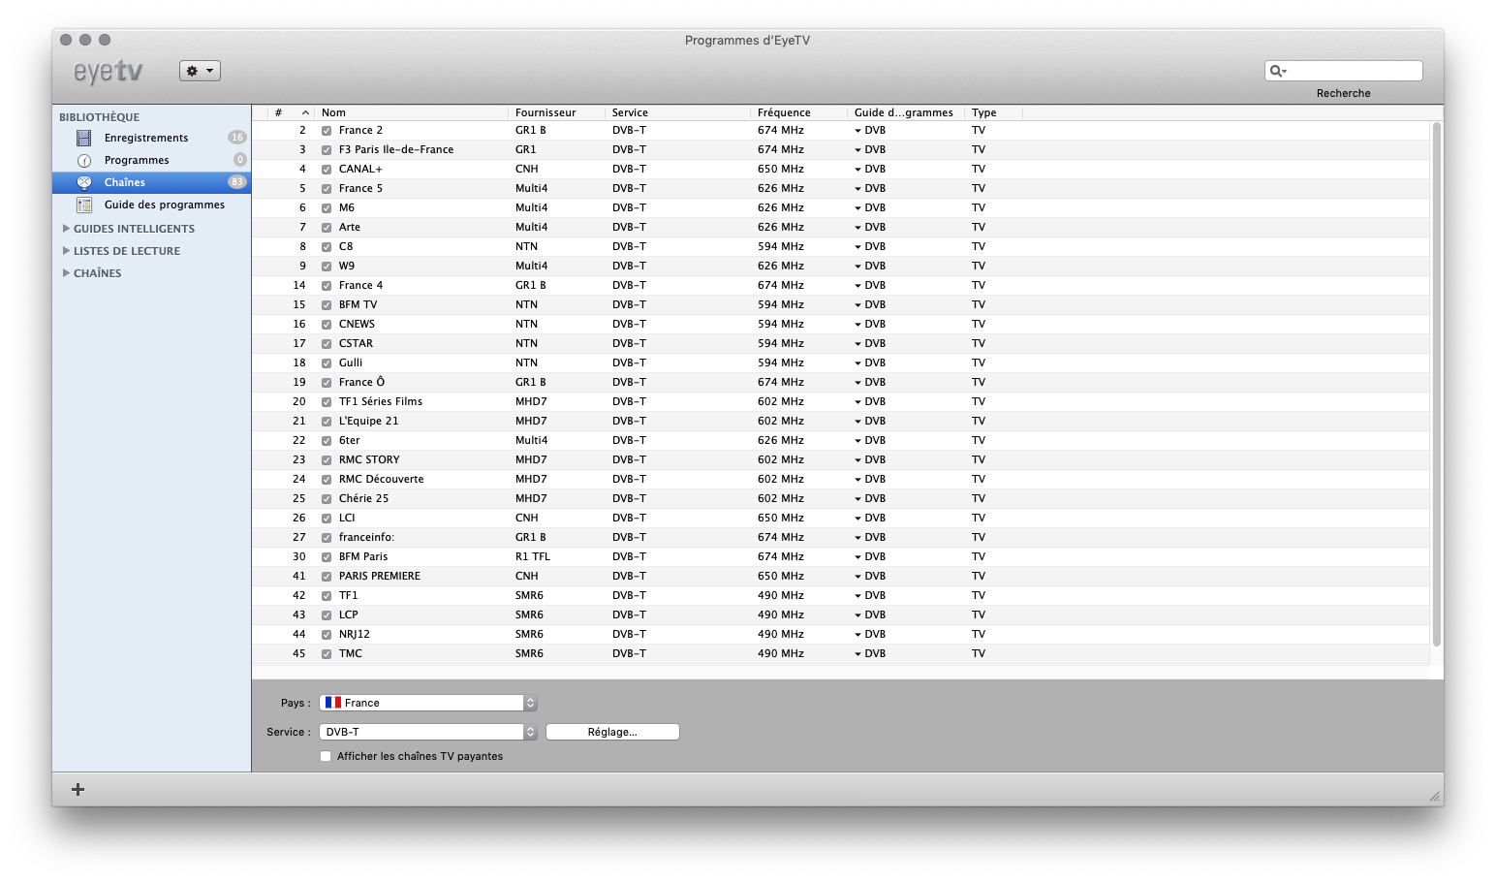Click the Programmes clock icon
The image size is (1496, 882).
click(x=84, y=160)
